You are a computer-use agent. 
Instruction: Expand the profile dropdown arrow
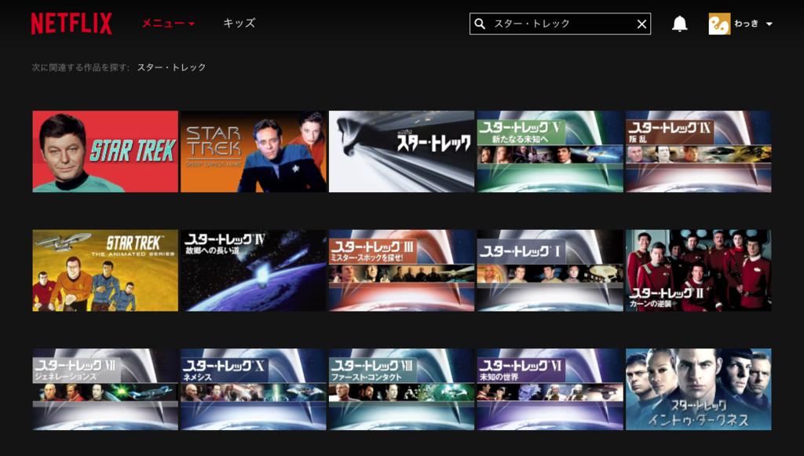769,24
